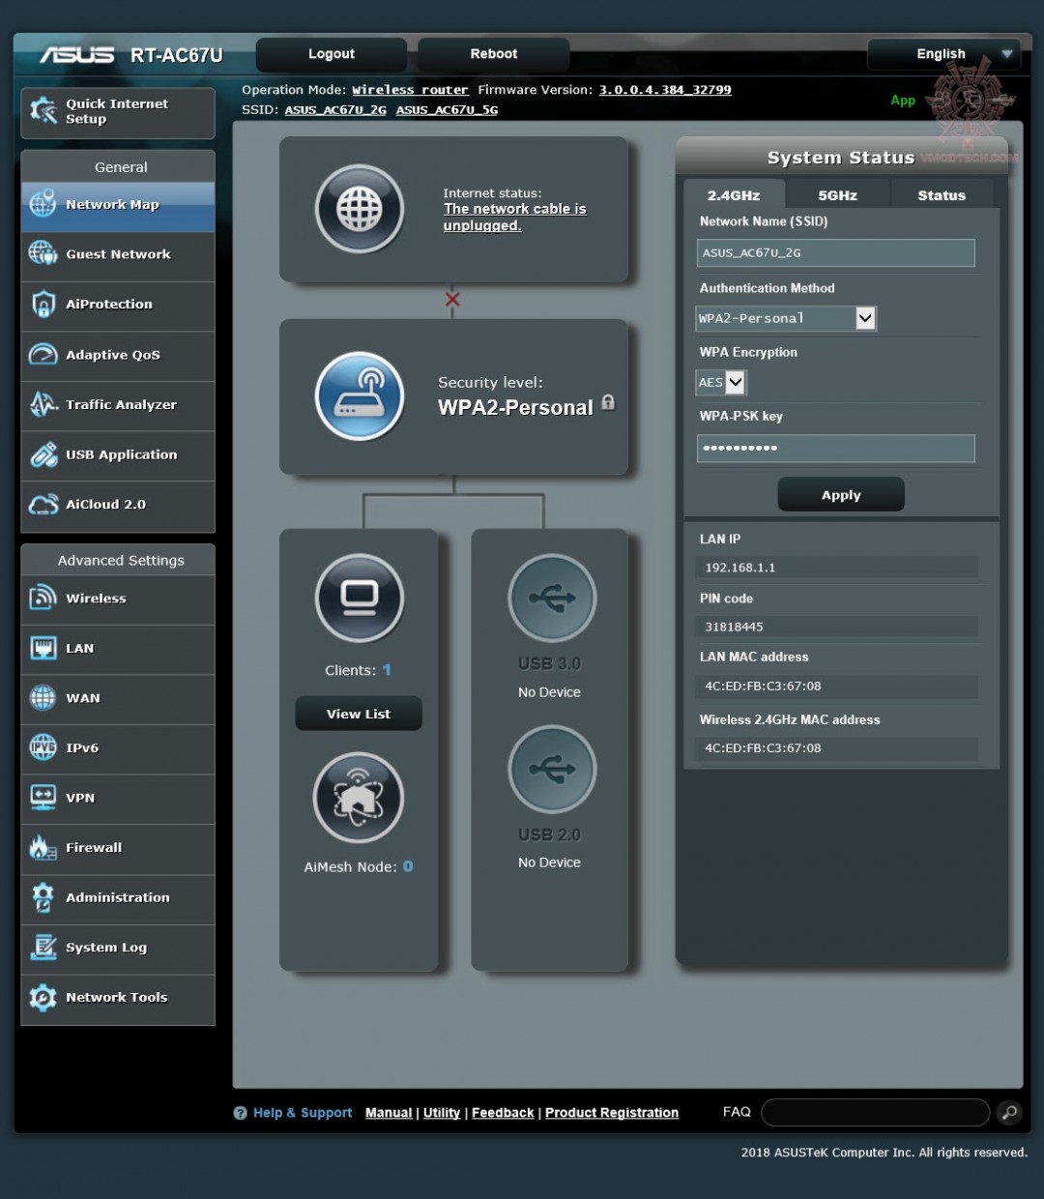The height and width of the screenshot is (1199, 1044).
Task: Click the USB 2.0 port icon
Action: (x=552, y=770)
